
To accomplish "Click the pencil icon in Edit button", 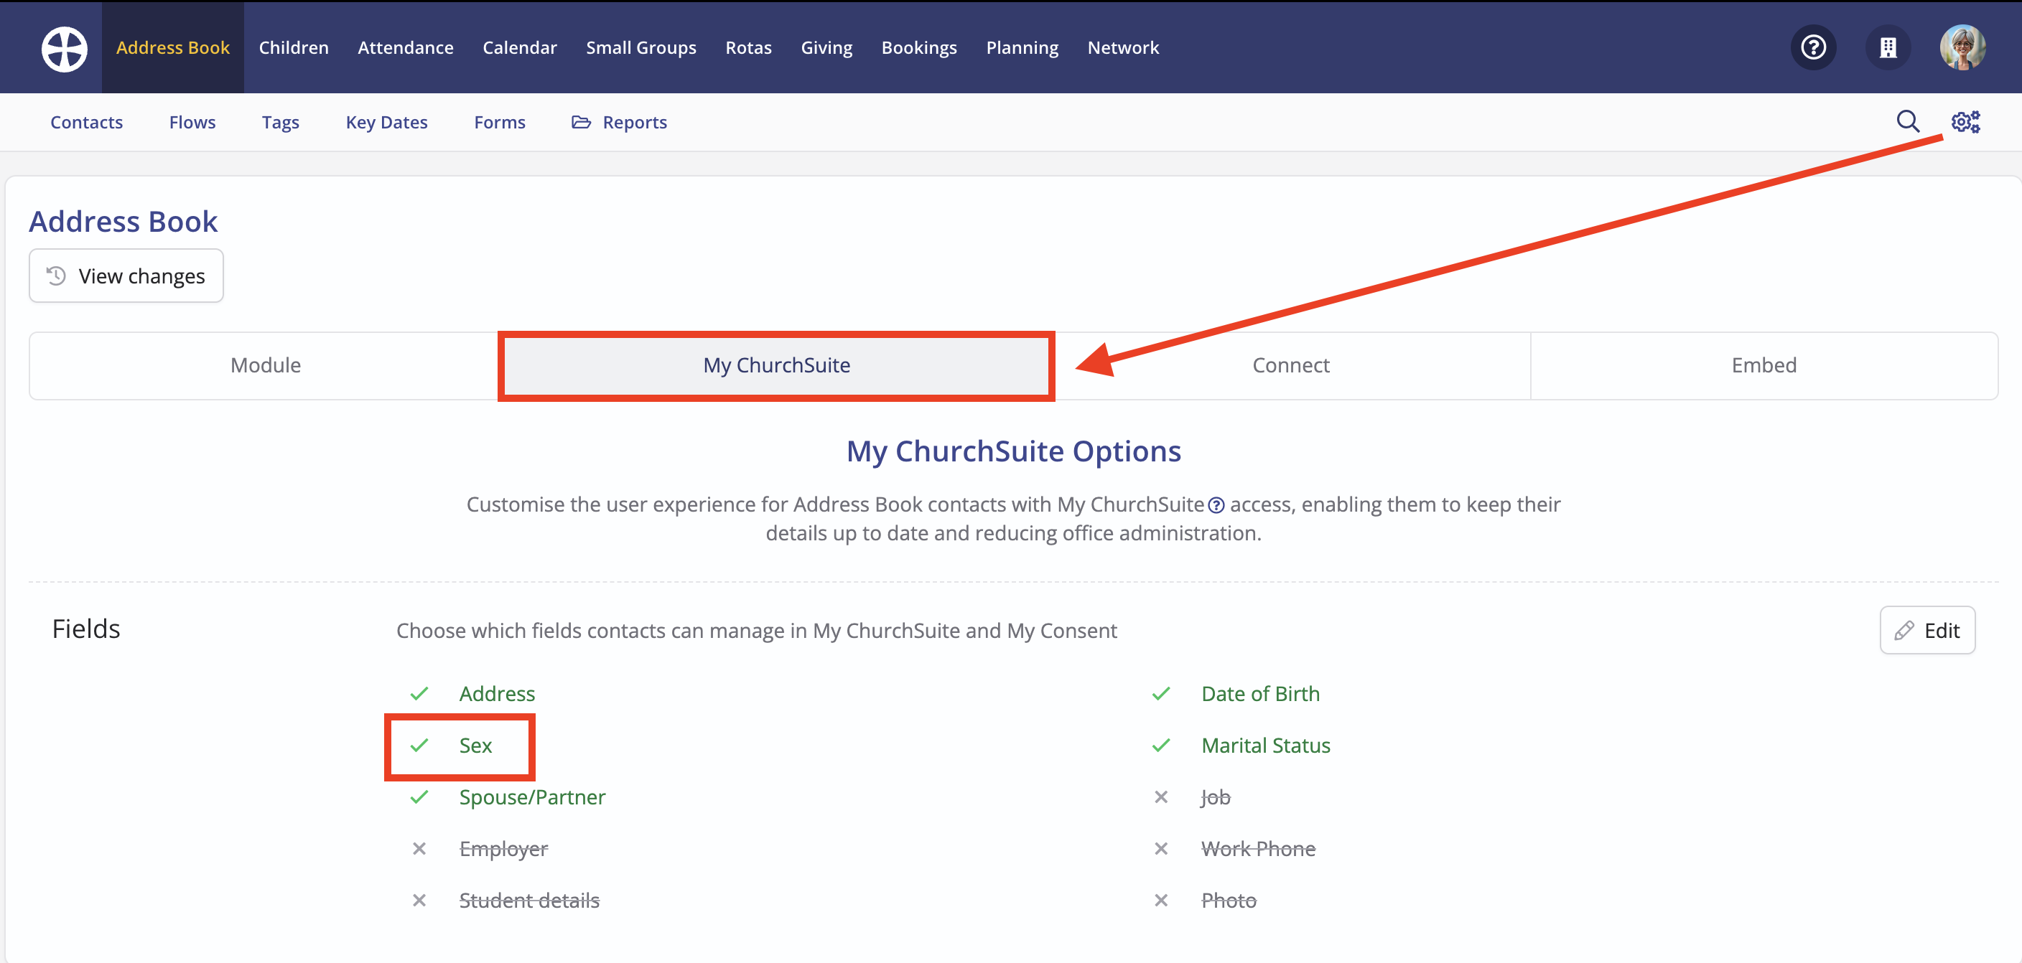I will tap(1904, 631).
